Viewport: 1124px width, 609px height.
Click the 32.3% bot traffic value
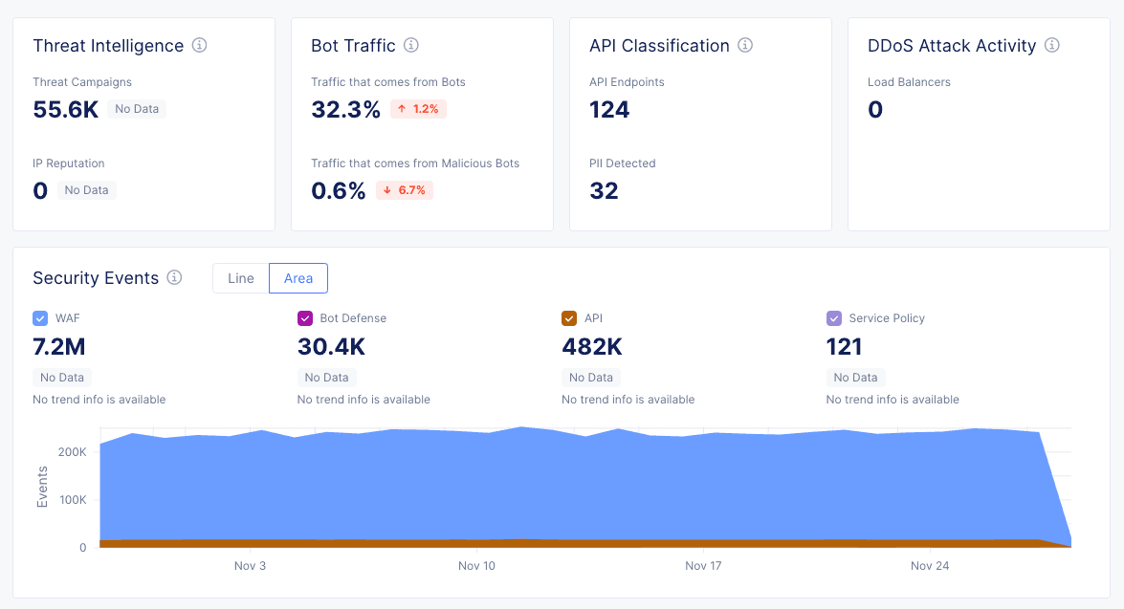pyautogui.click(x=345, y=110)
